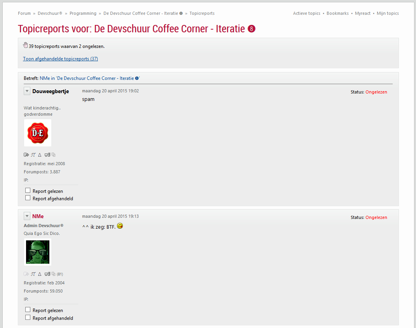Open Mijn topics link

pyautogui.click(x=388, y=13)
